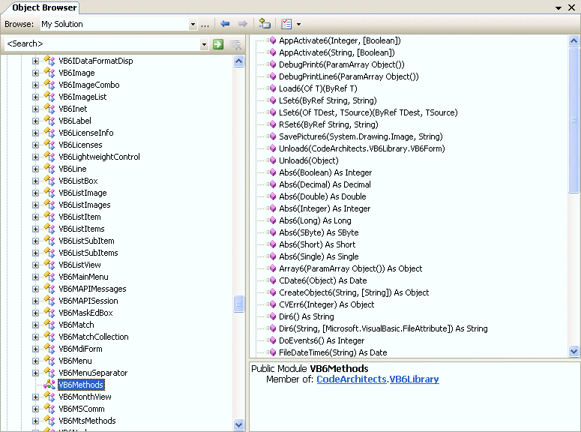Click the green Search go button
581x432 pixels.
218,44
